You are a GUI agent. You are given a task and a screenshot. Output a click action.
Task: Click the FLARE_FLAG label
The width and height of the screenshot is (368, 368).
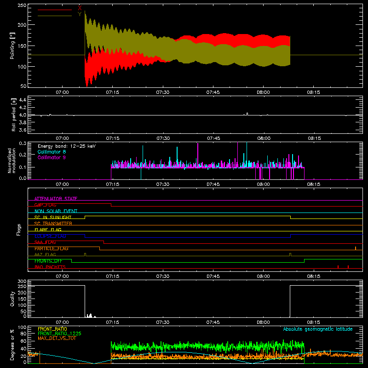point(48,230)
